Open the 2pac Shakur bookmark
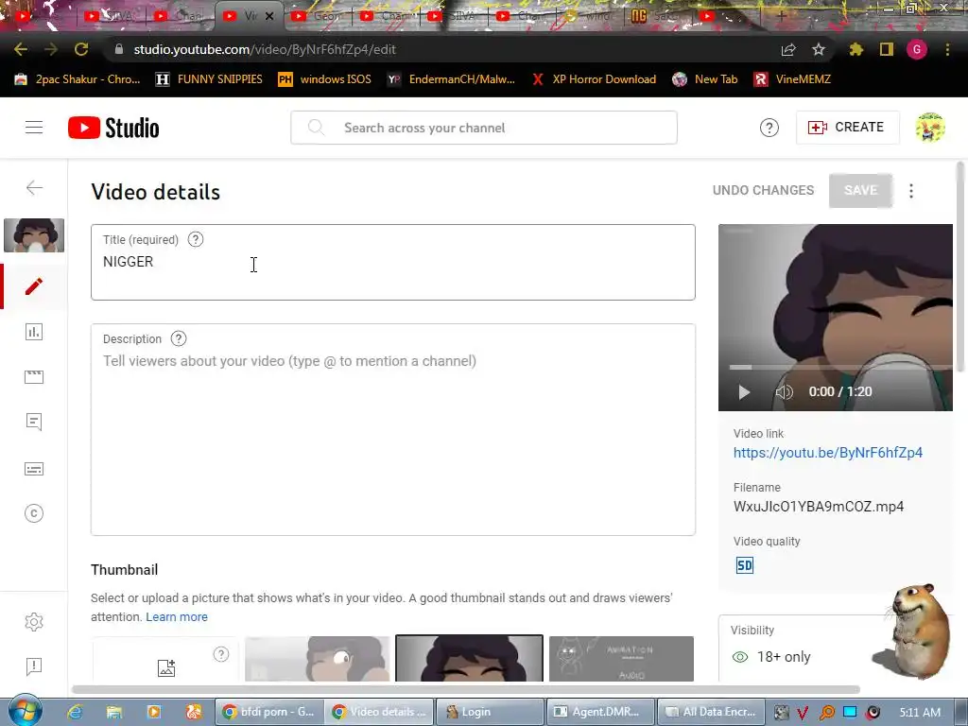The image size is (968, 726). pos(78,79)
